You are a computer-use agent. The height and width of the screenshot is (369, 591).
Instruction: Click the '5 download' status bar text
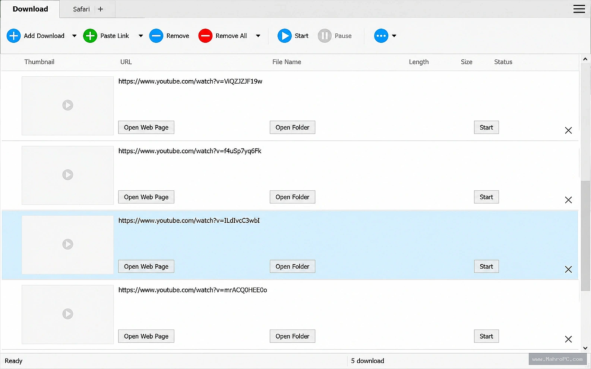367,361
